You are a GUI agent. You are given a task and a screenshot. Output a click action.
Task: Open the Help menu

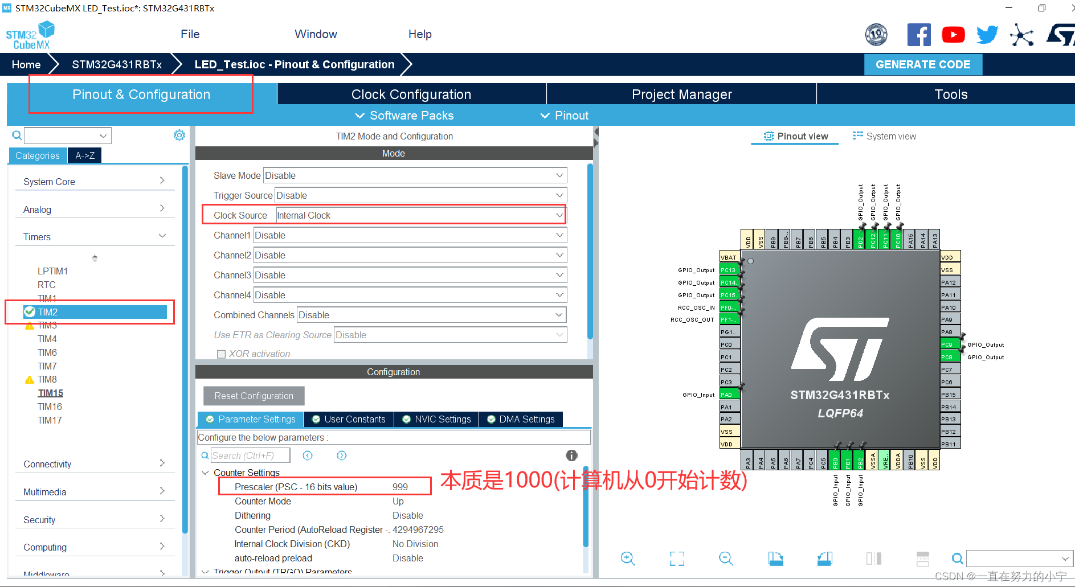coord(420,34)
